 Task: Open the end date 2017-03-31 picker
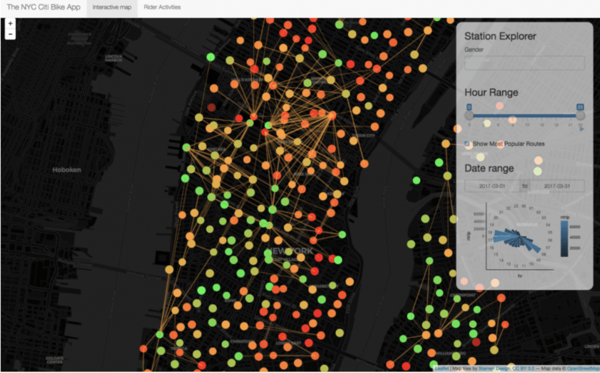(557, 186)
